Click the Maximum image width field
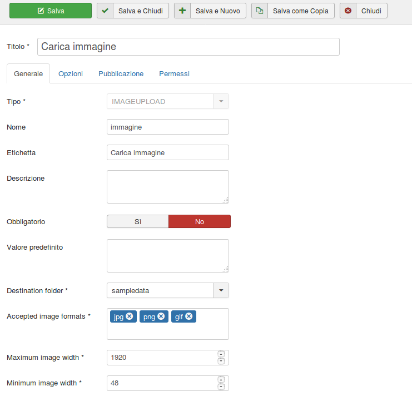Image resolution: width=412 pixels, height=396 pixels. tap(168, 358)
